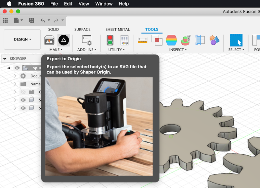Open the ADD-INS dropdown menu
The width and height of the screenshot is (260, 188).
tap(86, 50)
